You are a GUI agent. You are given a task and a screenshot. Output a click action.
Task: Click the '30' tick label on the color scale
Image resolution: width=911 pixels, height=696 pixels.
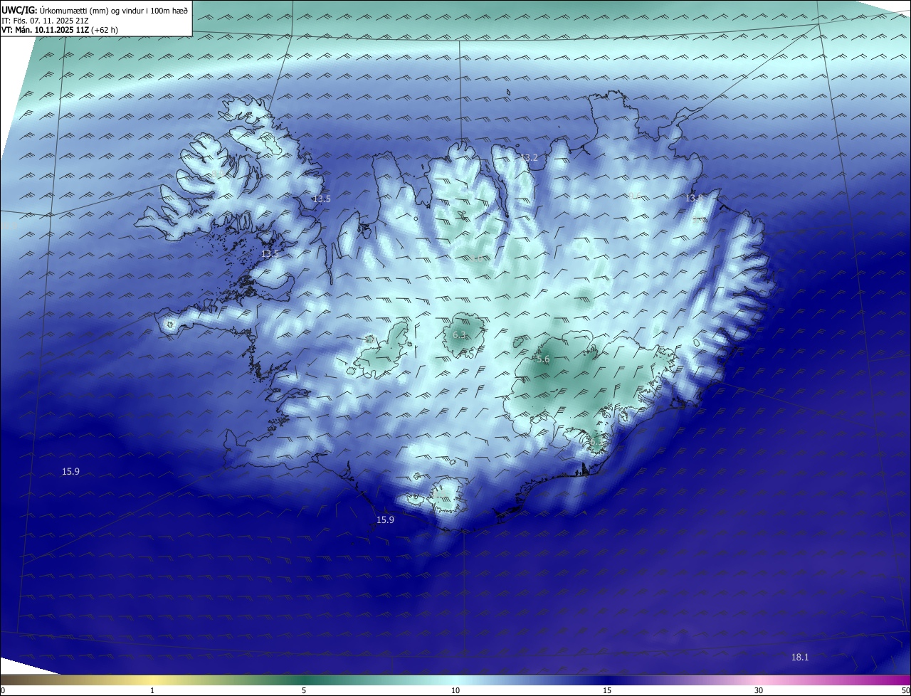click(x=759, y=690)
